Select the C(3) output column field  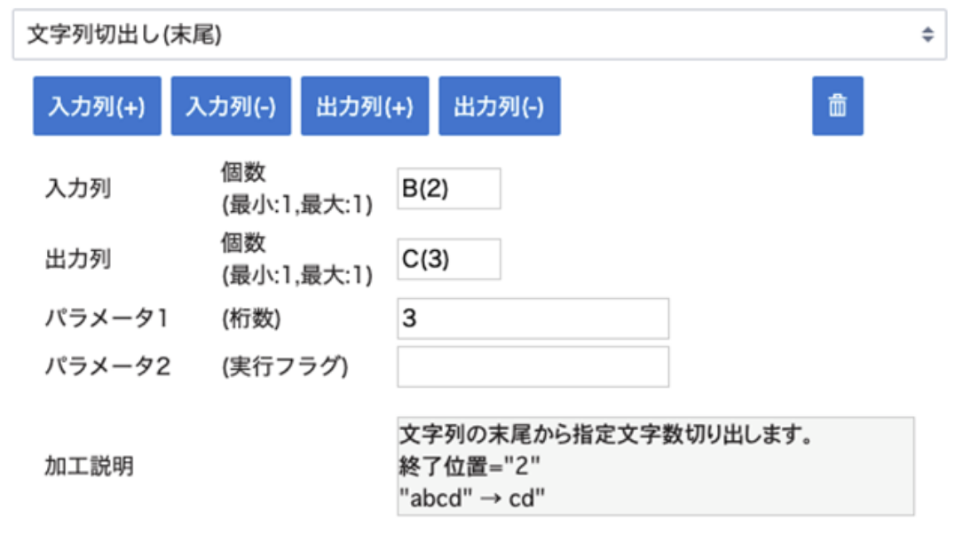point(449,259)
